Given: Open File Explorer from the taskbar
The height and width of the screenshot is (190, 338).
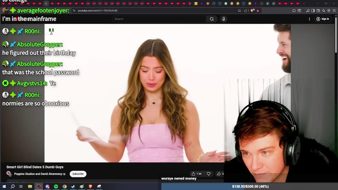Looking at the screenshot, I should [x=30, y=187].
